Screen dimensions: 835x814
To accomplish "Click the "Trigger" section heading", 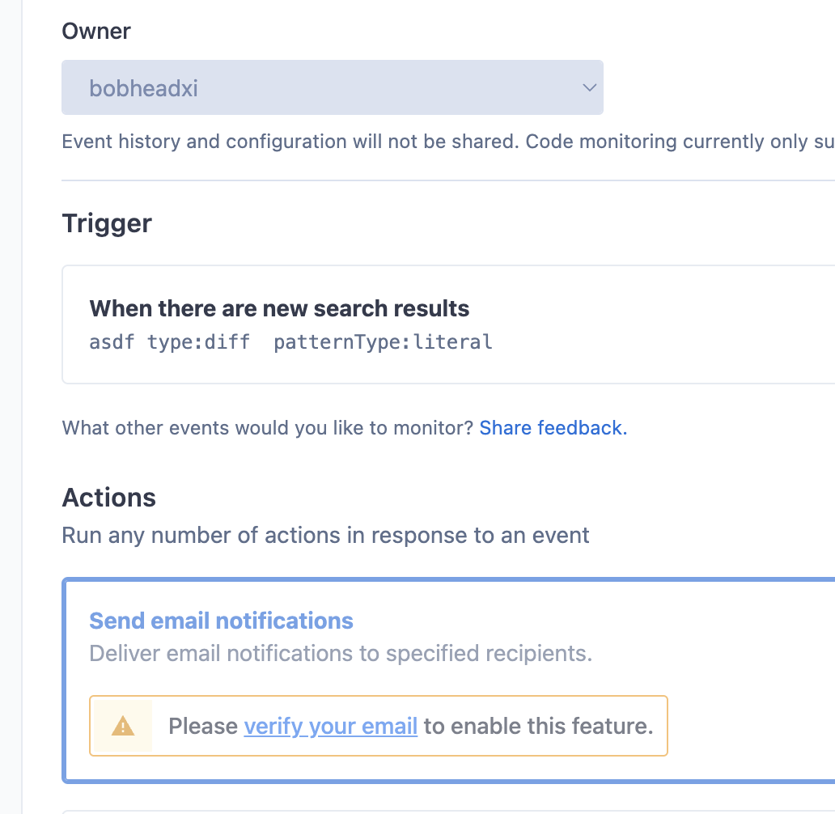I will 107,223.
